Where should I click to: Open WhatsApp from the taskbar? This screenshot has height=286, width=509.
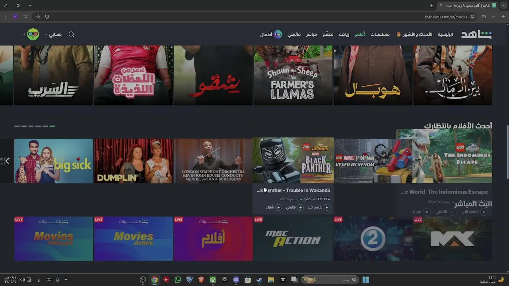click(x=178, y=280)
